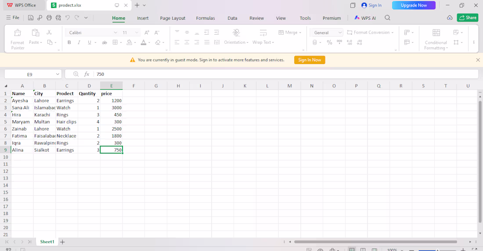Redo the last action
The image size is (483, 251).
pyautogui.click(x=77, y=18)
